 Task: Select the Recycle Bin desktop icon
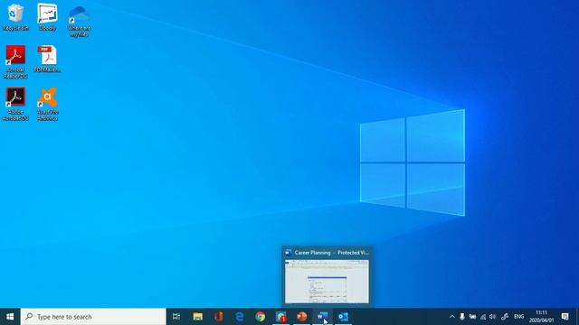coord(15,17)
